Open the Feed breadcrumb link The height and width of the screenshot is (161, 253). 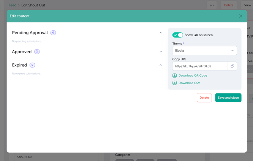click(x=13, y=5)
